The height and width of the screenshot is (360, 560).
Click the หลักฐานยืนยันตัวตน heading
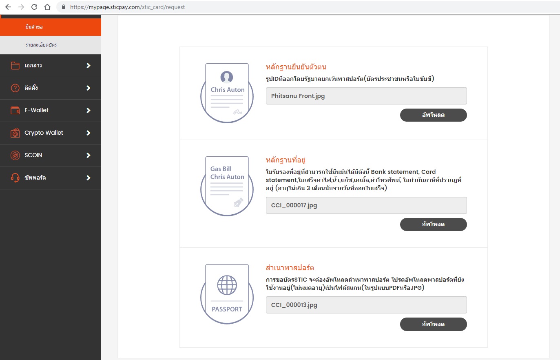click(296, 67)
